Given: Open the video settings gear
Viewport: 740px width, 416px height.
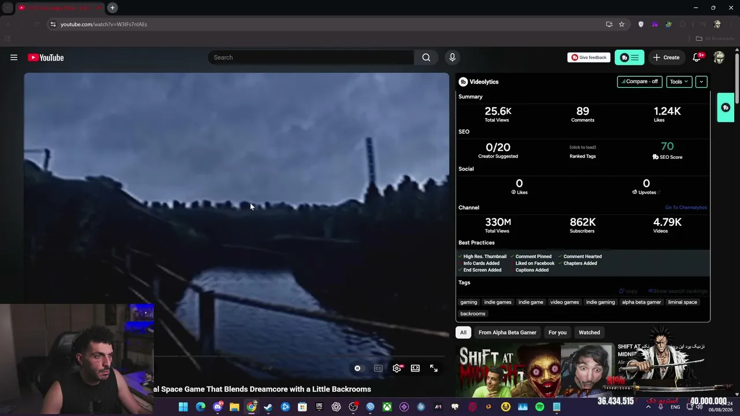Looking at the screenshot, I should [x=397, y=368].
